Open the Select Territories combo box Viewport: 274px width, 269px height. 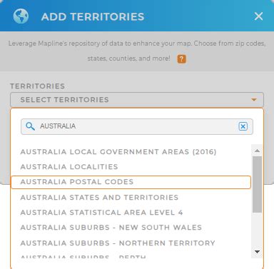pos(137,100)
